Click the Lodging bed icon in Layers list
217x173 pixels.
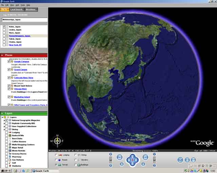tap(10, 132)
